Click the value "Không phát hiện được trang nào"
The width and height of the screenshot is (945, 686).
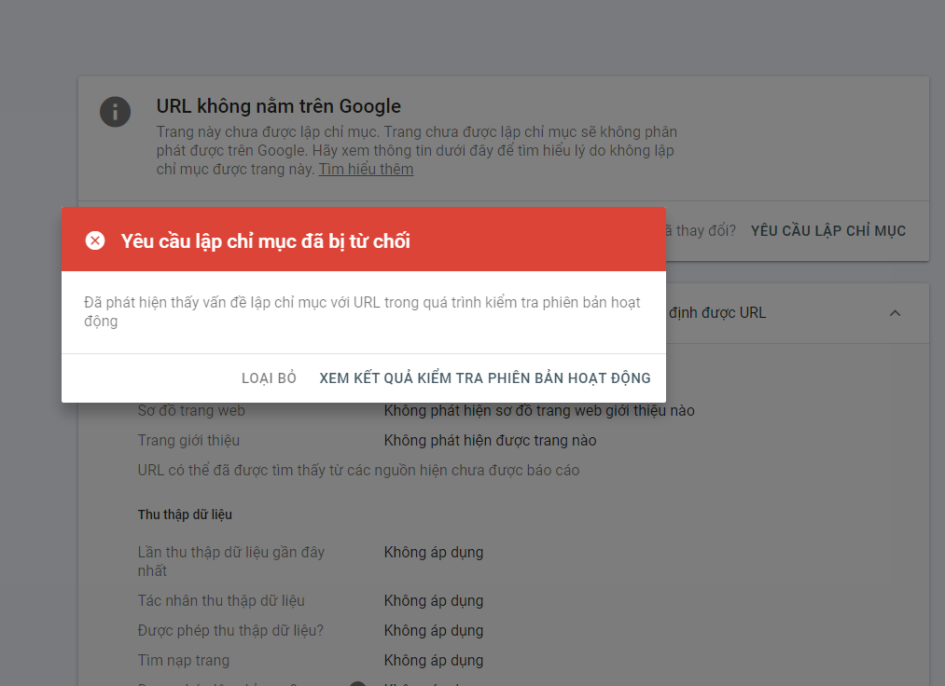490,440
